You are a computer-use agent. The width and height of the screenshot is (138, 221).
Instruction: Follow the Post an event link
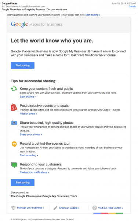tap(28, 114)
